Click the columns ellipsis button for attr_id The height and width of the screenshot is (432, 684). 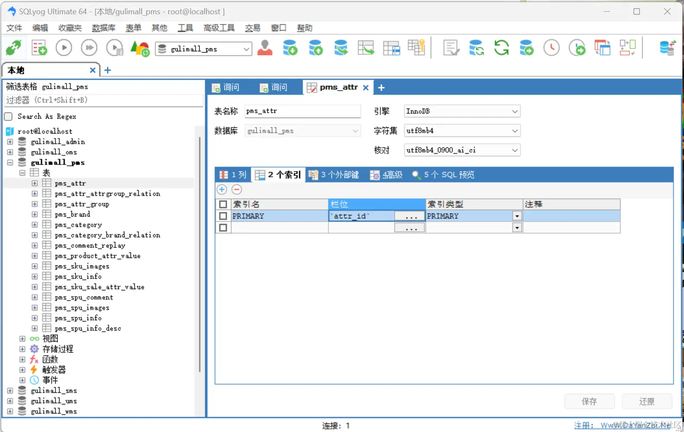tap(410, 216)
